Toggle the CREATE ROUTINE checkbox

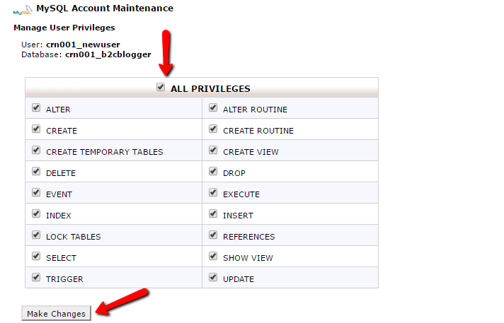[213, 129]
